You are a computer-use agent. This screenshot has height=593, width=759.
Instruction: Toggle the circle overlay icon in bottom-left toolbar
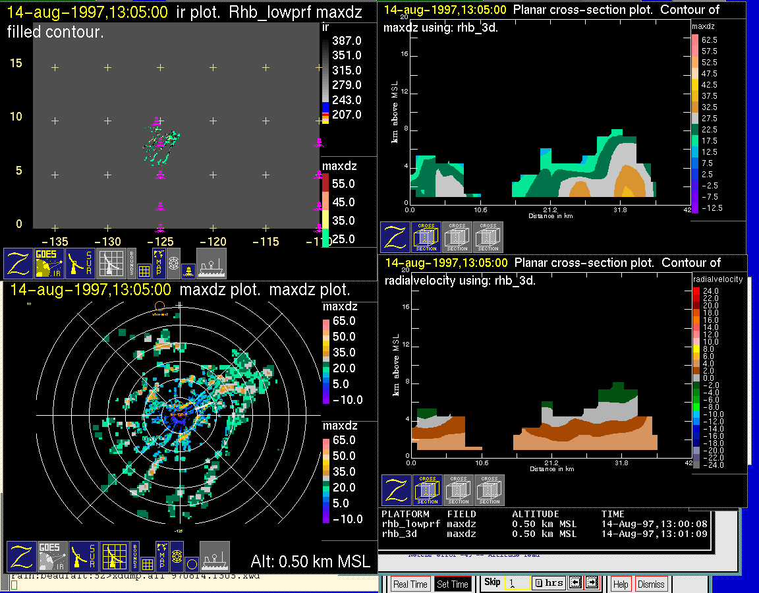point(190,564)
